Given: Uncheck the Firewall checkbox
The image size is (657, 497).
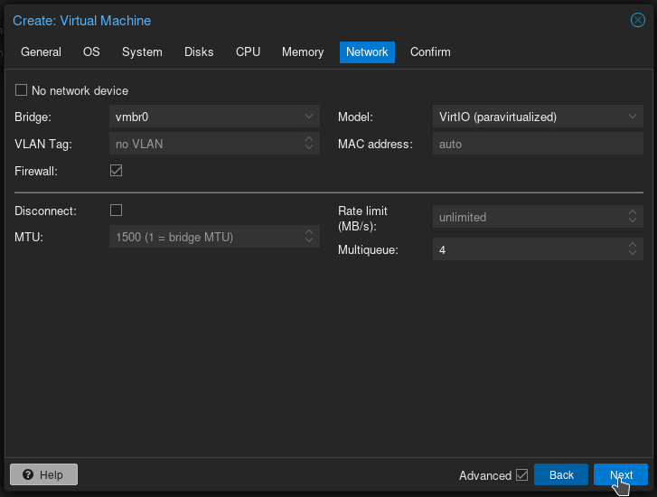Looking at the screenshot, I should 116,171.
